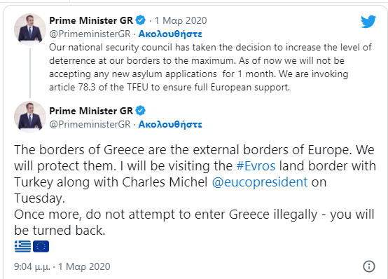Click first tweet's 1 Μαρ 2020 date

pos(181,20)
